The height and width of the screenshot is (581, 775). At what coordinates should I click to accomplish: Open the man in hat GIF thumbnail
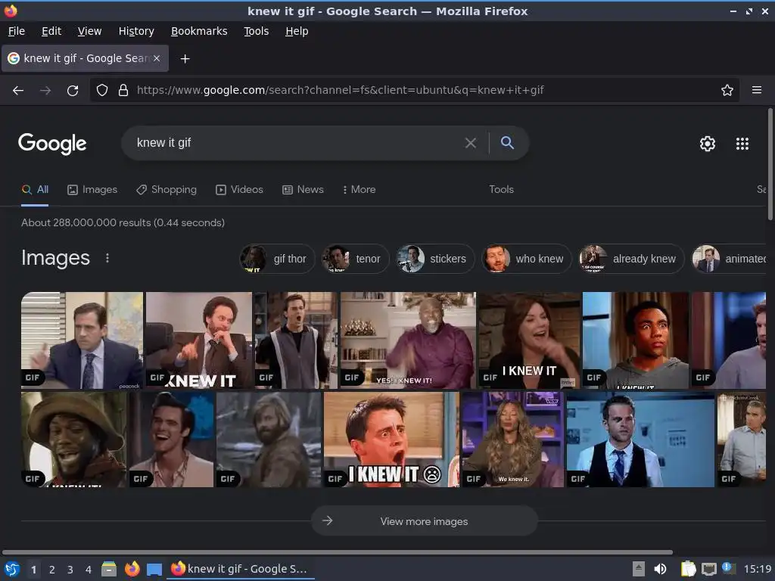[73, 440]
